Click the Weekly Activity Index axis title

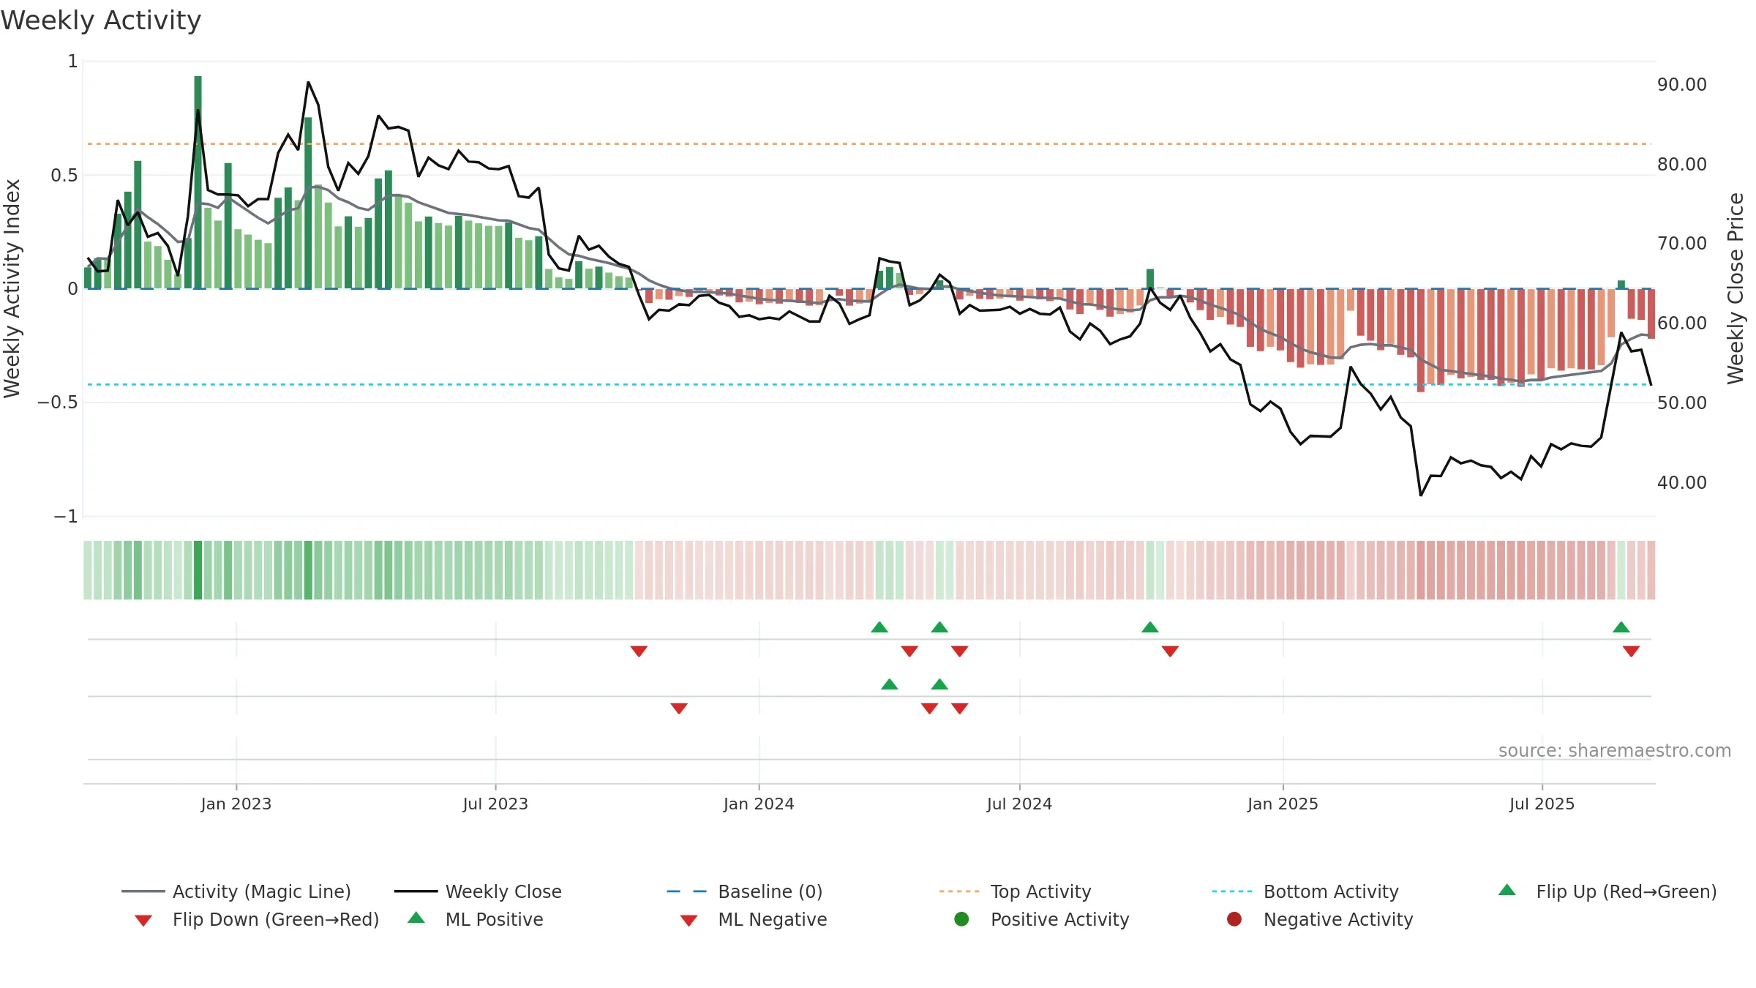[x=12, y=288]
